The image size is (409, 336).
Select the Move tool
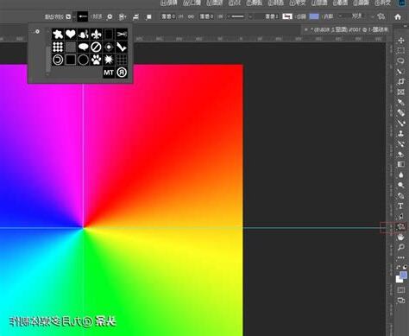pyautogui.click(x=401, y=40)
